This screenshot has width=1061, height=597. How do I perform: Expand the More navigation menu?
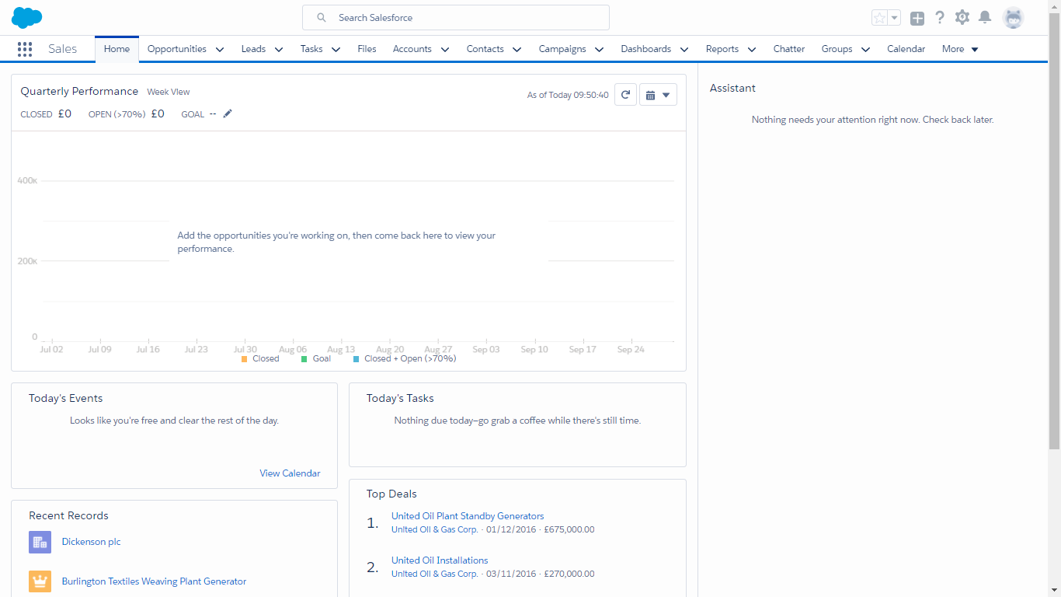960,49
